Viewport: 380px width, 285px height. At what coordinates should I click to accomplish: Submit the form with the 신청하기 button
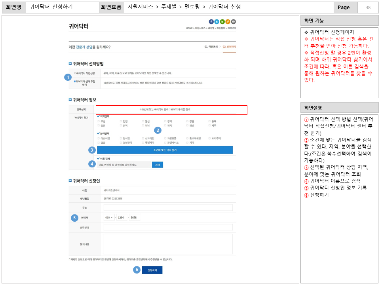pyautogui.click(x=152, y=270)
